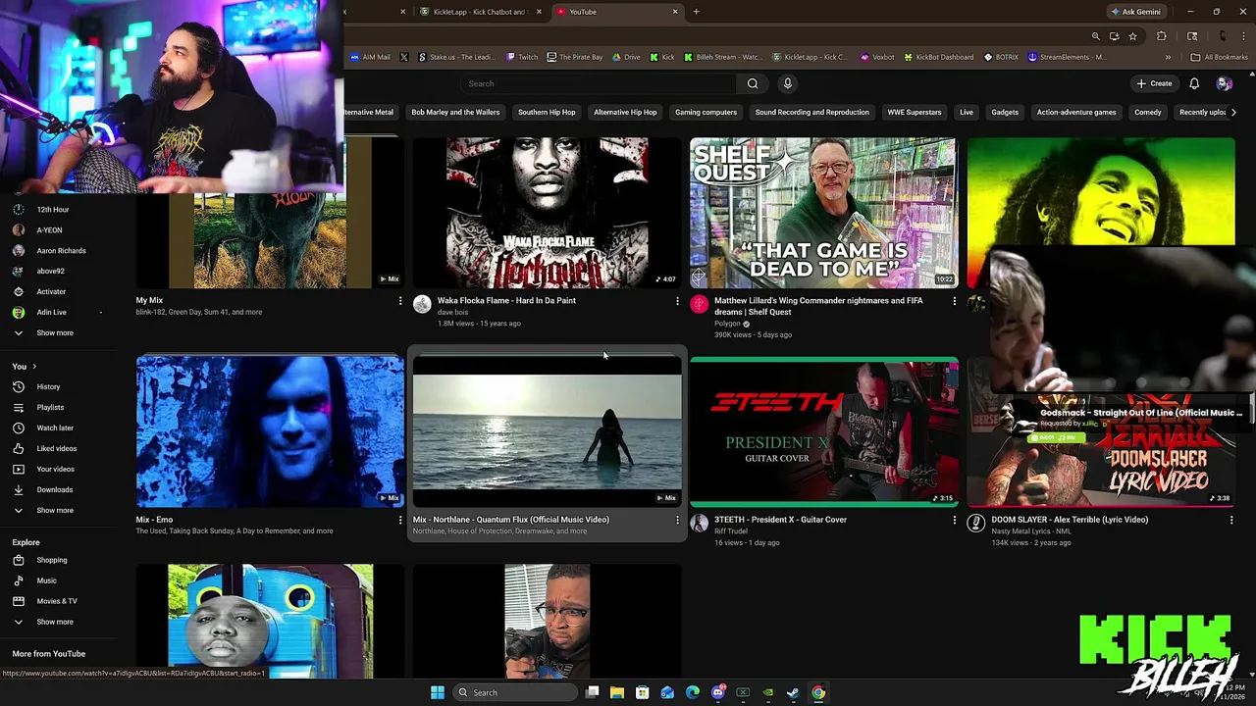
Task: Open File Explorer from the taskbar
Action: tap(617, 692)
